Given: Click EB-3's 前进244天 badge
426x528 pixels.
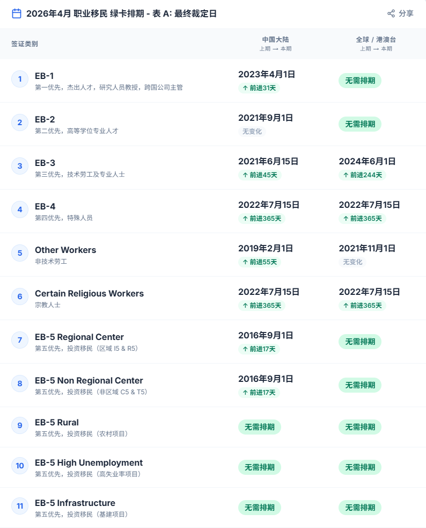Looking at the screenshot, I should click(362, 175).
